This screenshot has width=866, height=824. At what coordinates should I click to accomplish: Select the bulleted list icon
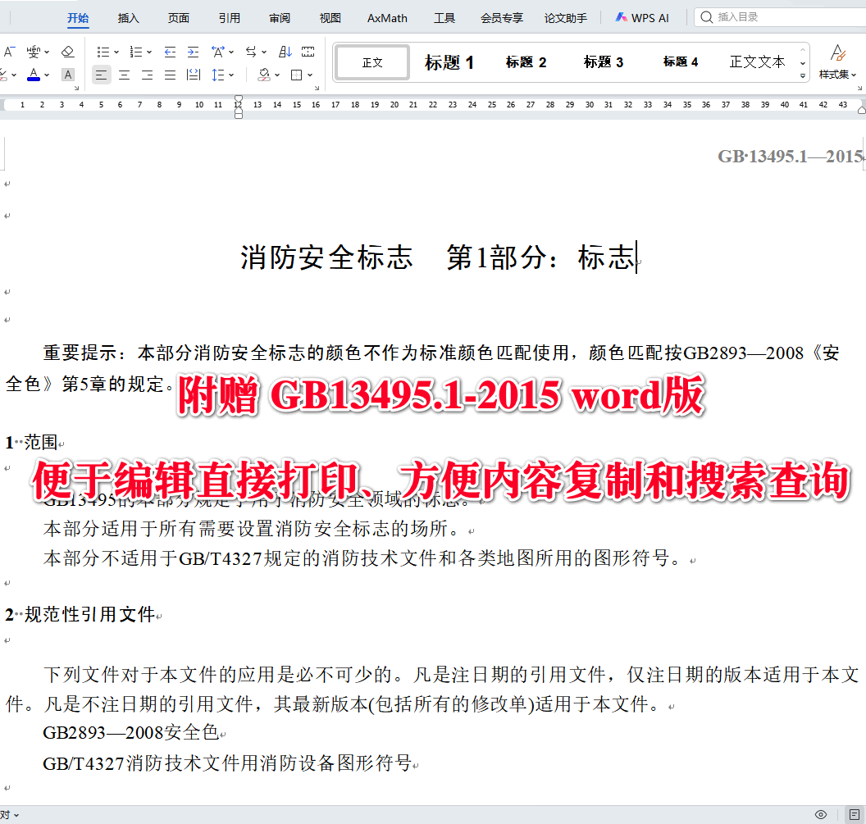click(x=102, y=51)
